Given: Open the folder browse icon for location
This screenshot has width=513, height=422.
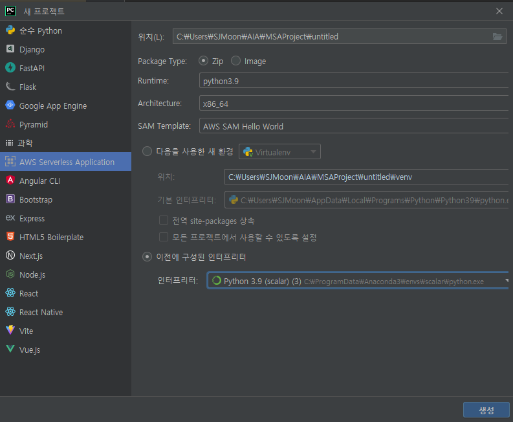Looking at the screenshot, I should [497, 37].
